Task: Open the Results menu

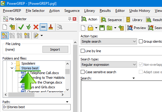Action: pyautogui.click(x=105, y=11)
